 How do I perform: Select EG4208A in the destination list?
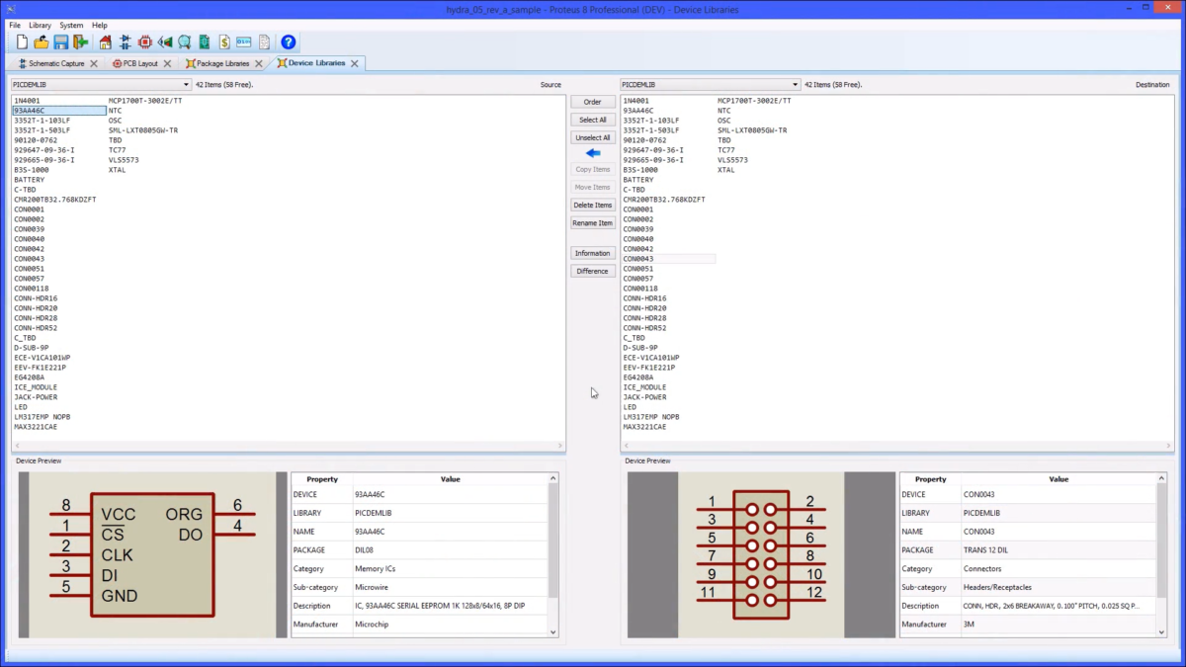[x=638, y=377]
